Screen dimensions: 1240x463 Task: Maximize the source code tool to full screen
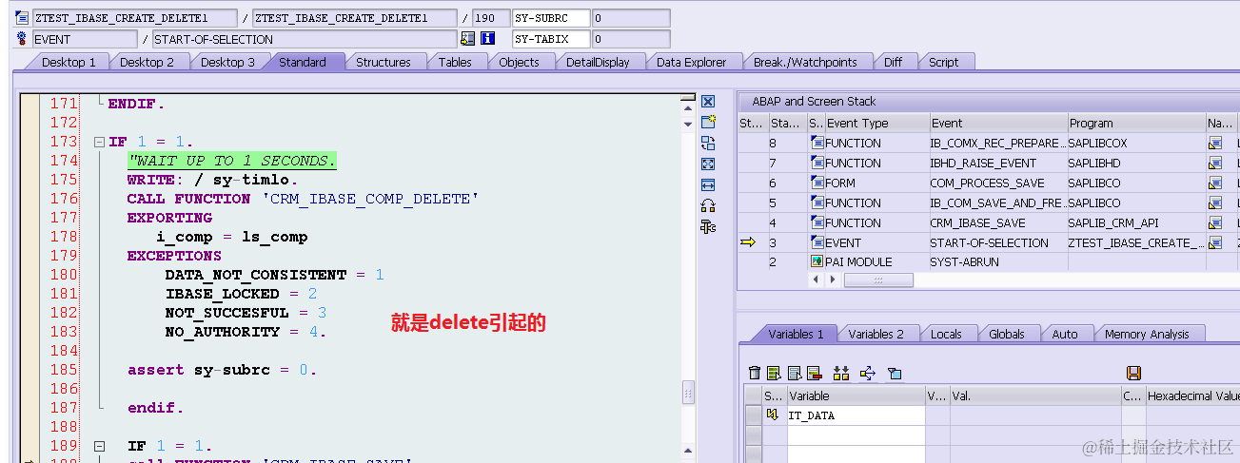(707, 164)
